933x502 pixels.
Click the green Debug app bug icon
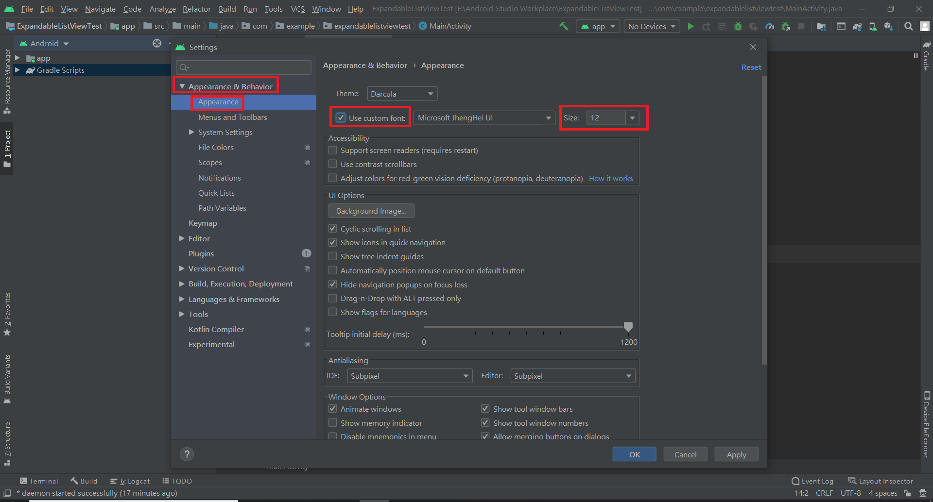click(x=738, y=26)
